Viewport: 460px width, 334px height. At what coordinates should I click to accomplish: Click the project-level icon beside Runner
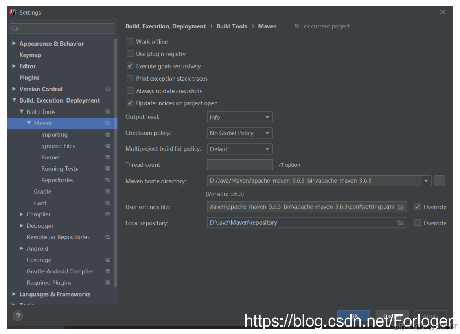[107, 157]
